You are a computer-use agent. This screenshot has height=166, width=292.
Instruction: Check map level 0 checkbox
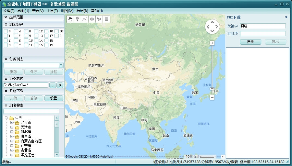6,31
